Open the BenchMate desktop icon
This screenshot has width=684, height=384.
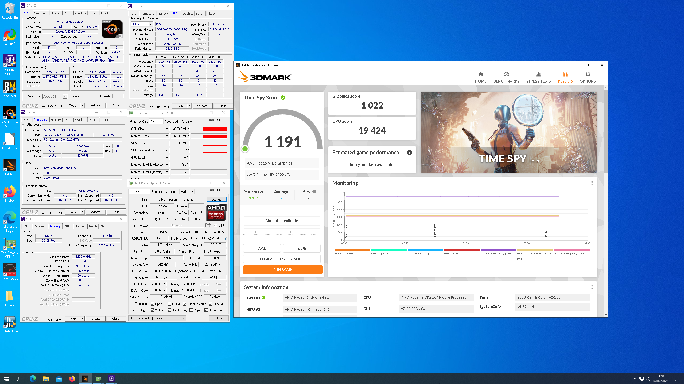[10, 89]
